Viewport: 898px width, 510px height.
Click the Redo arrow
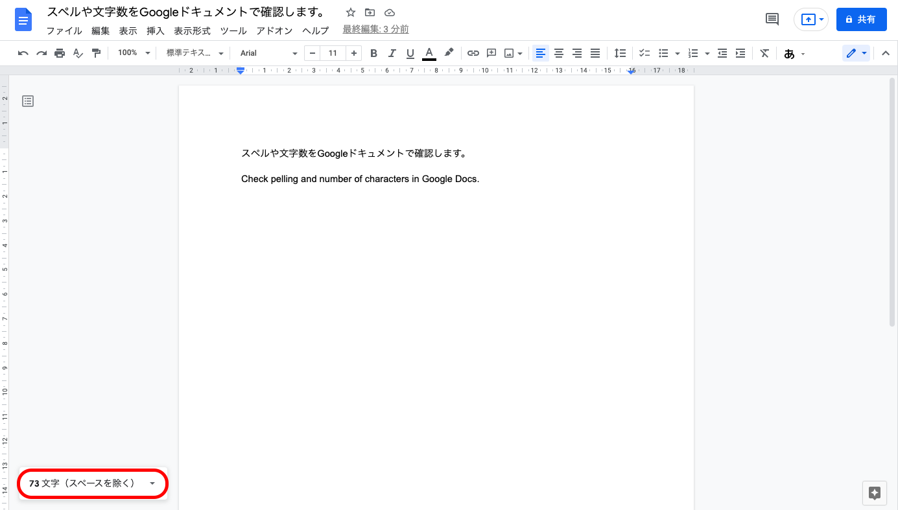pyautogui.click(x=41, y=53)
